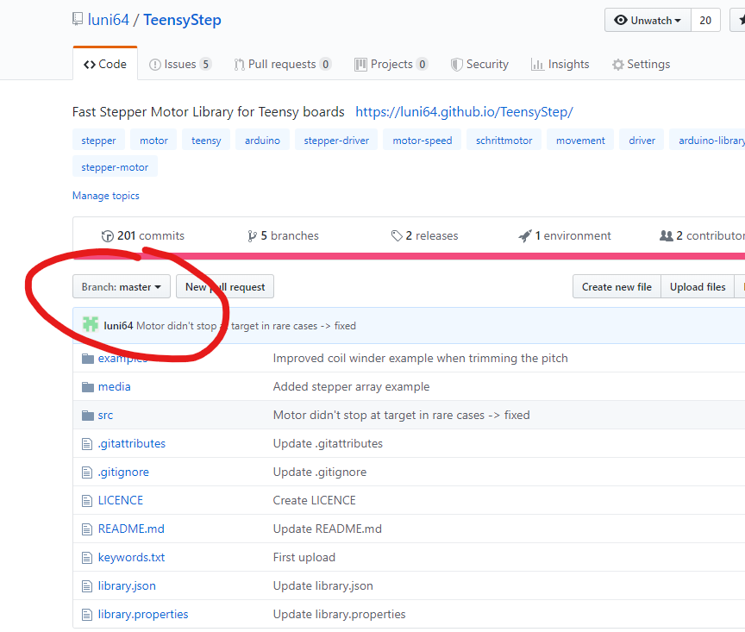The height and width of the screenshot is (632, 745).
Task: Click the file icon beside keywords.txt
Action: [x=87, y=558]
